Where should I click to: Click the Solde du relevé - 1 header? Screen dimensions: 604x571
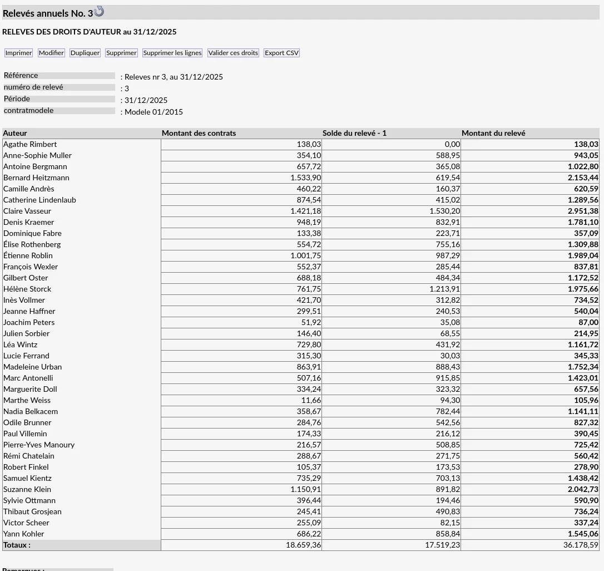tap(354, 133)
